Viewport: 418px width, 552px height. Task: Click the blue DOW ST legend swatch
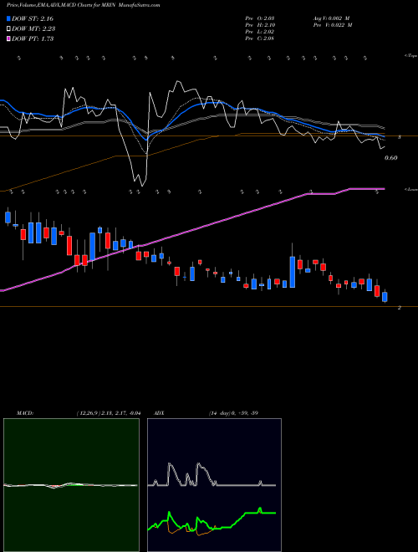point(8,18)
